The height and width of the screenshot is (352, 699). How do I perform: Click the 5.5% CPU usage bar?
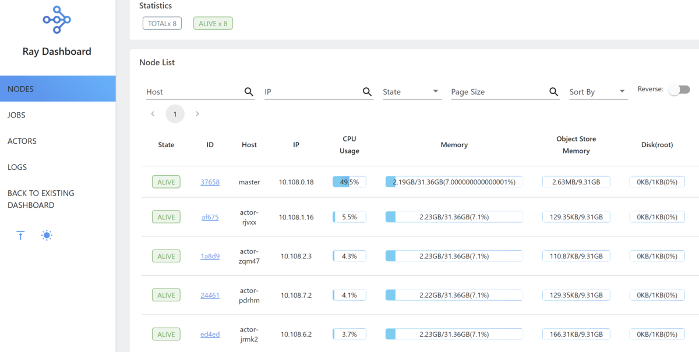(x=349, y=217)
